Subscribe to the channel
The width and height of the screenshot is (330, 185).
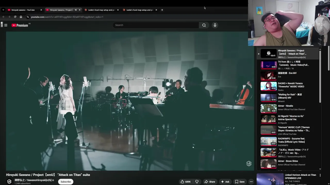pyautogui.click(x=65, y=182)
